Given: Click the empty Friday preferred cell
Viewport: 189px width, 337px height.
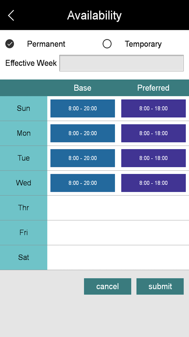Looking at the screenshot, I should [153, 233].
